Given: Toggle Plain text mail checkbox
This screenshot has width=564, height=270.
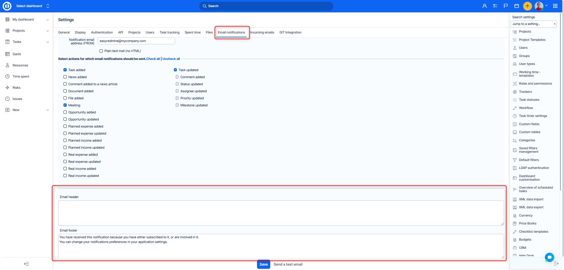Looking at the screenshot, I should (x=101, y=51).
